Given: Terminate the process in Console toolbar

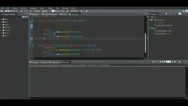Looking at the screenshot, I should pos(153,62).
